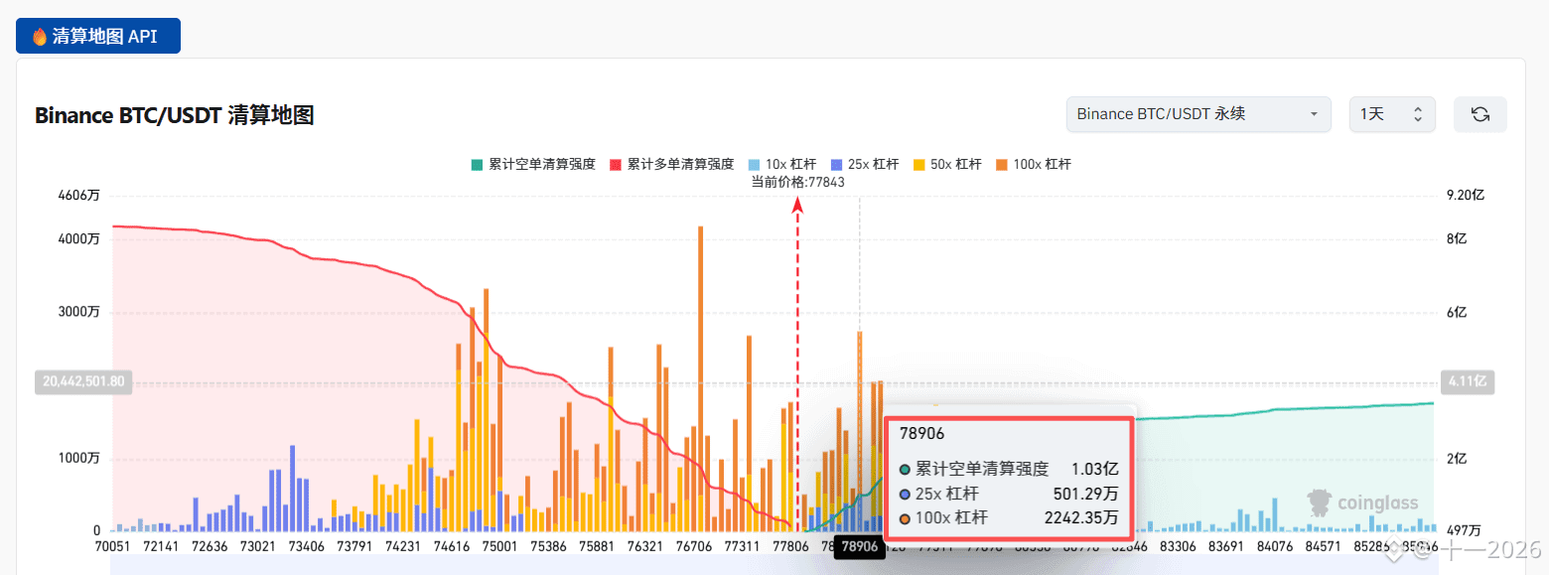Click the 累计空单清算强度 tooltip row
Viewport: 1549px width, 575px height.
coord(1009,469)
